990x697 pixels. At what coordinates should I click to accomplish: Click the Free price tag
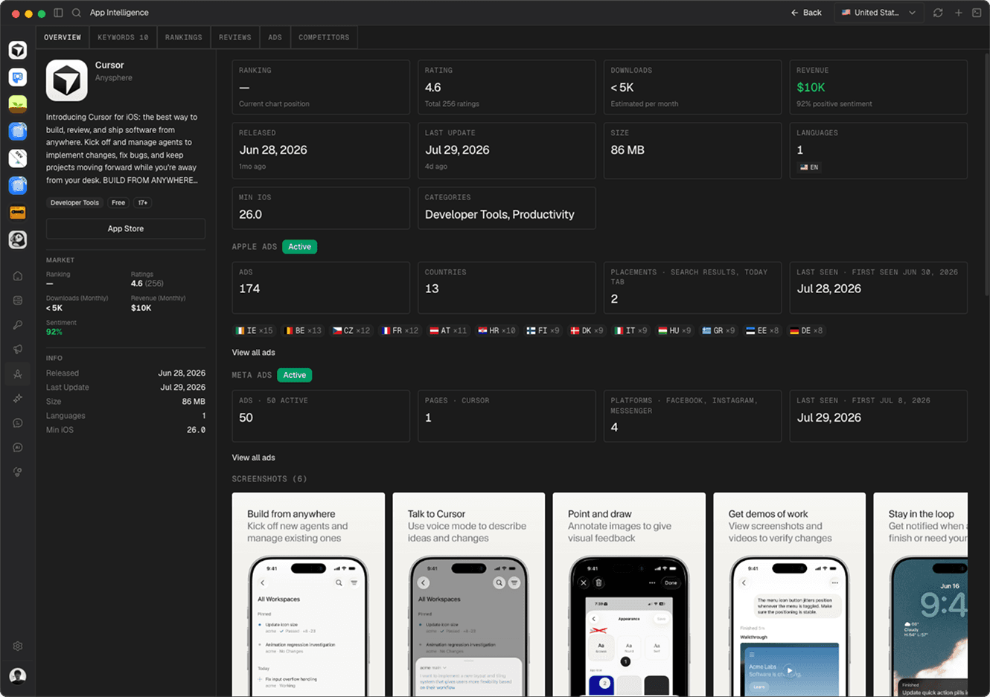118,202
